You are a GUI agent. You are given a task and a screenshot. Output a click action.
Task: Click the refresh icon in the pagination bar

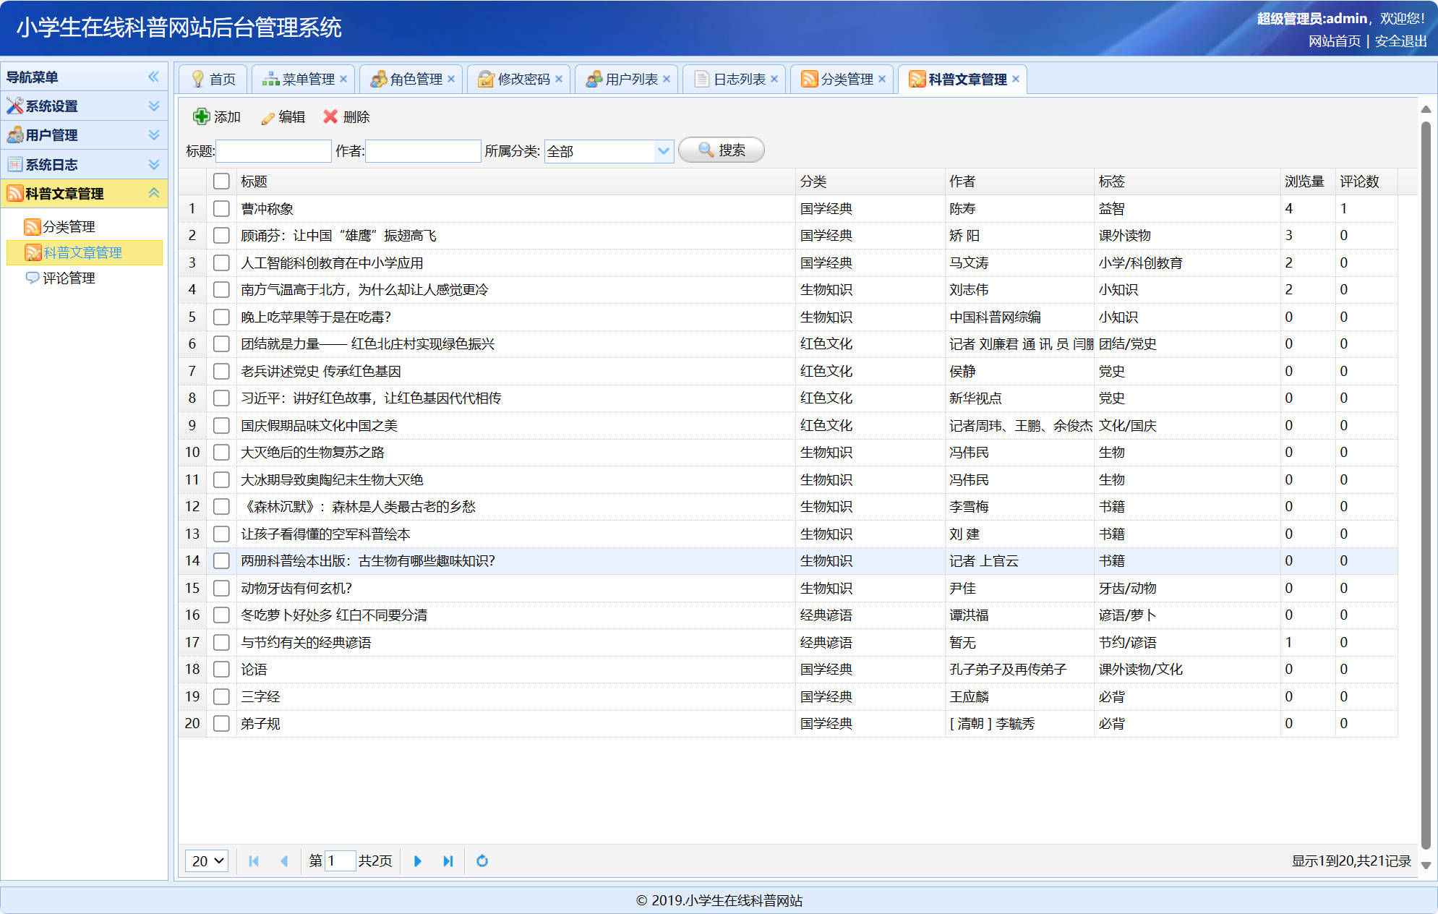[482, 860]
